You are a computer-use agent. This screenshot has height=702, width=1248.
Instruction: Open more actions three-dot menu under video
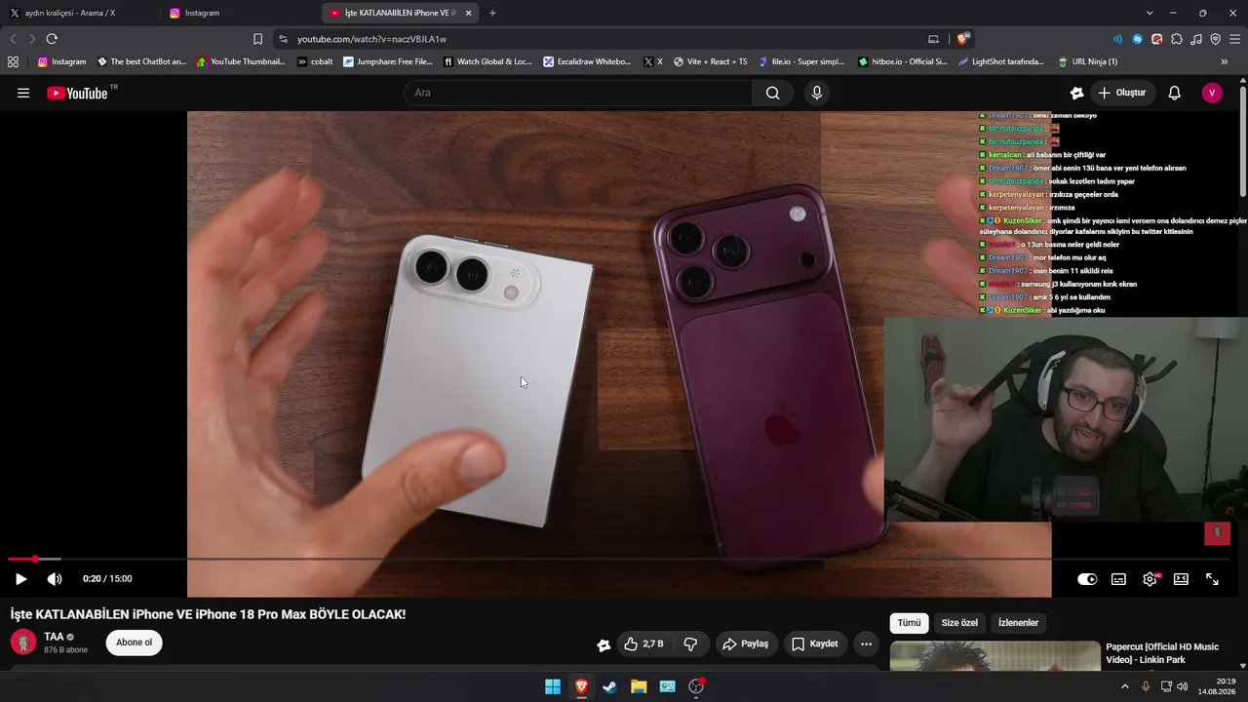click(x=866, y=643)
